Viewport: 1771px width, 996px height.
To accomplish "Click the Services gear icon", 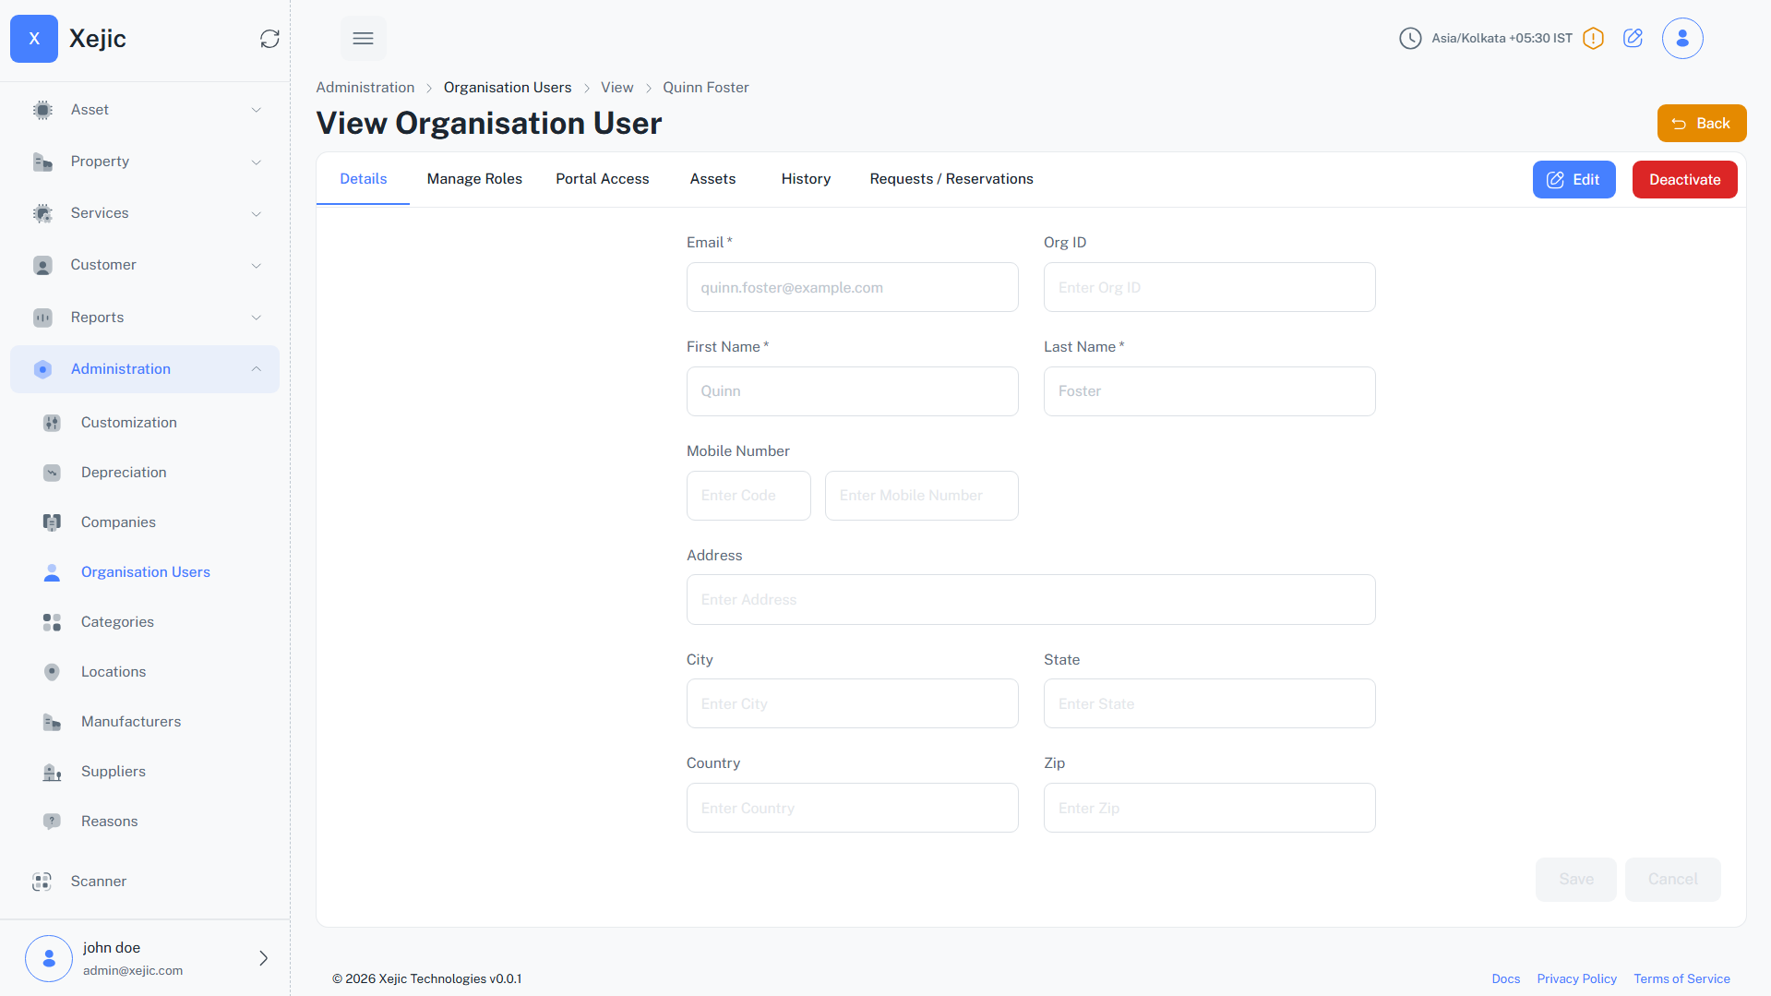I will click(42, 213).
